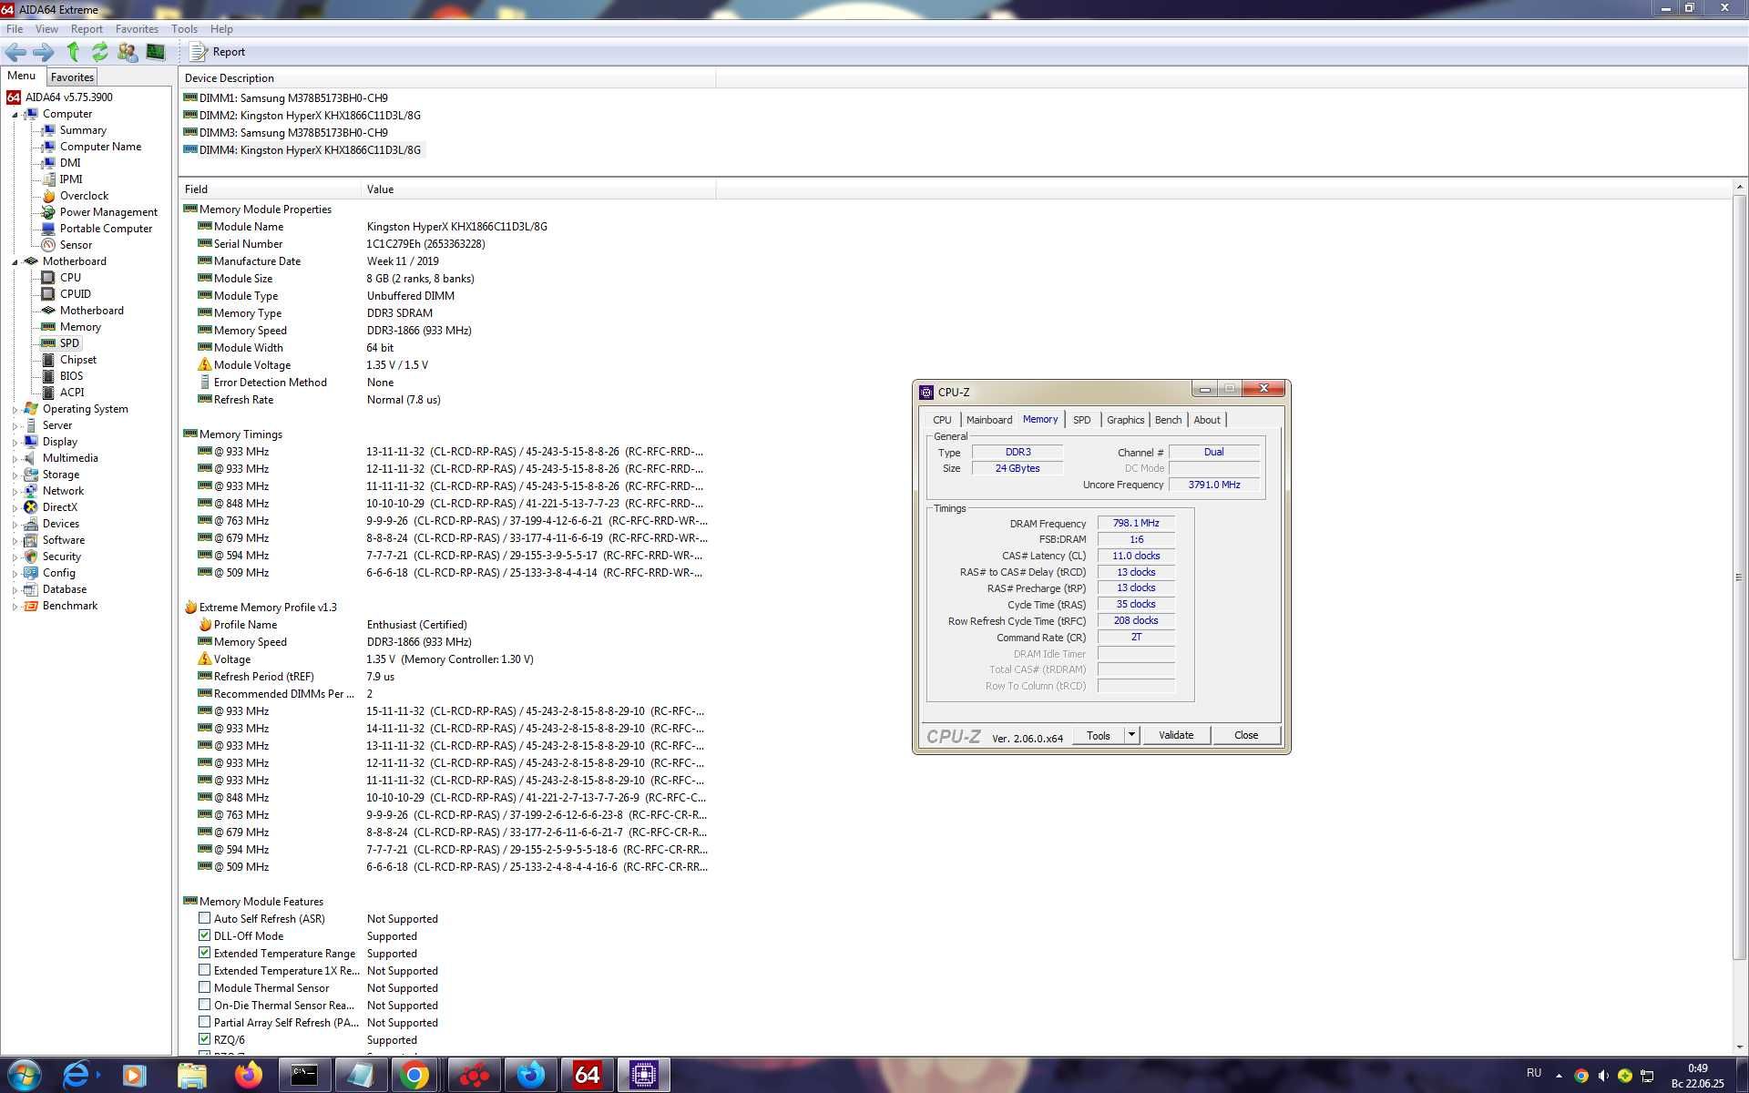Image resolution: width=1749 pixels, height=1093 pixels.
Task: Expand the Operating System node
Action: click(15, 410)
